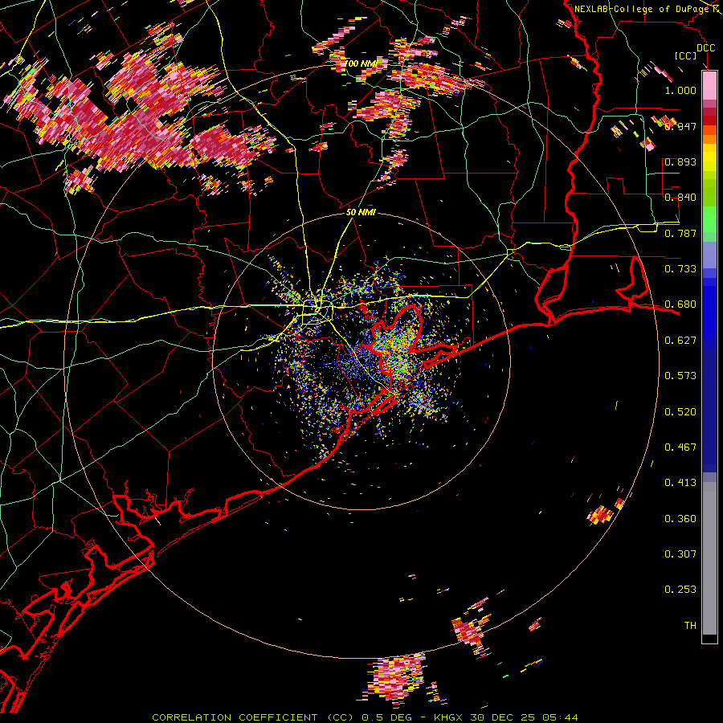Pick the bright green segment of color bar
Image resolution: width=723 pixels, height=723 pixels.
point(709,219)
